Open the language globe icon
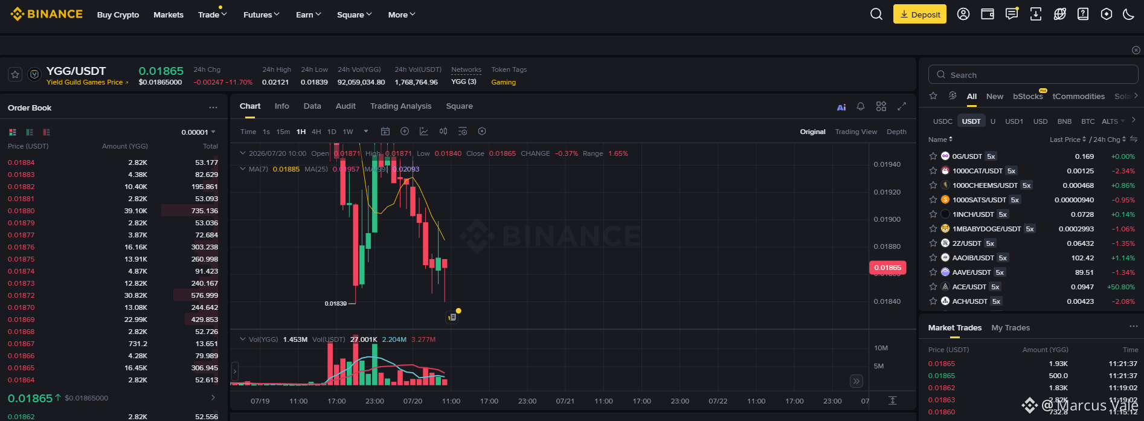 pos(1060,14)
